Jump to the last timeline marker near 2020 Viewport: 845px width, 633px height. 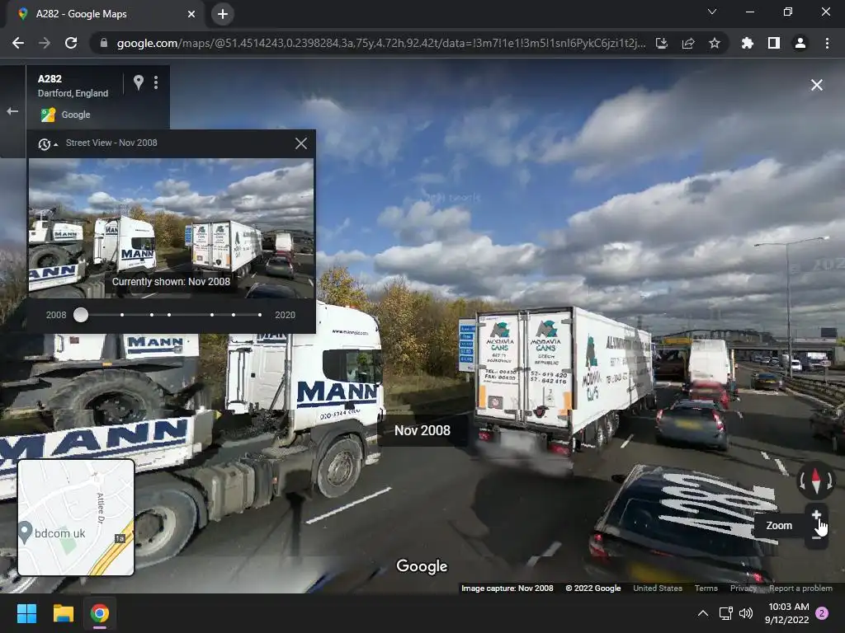260,315
